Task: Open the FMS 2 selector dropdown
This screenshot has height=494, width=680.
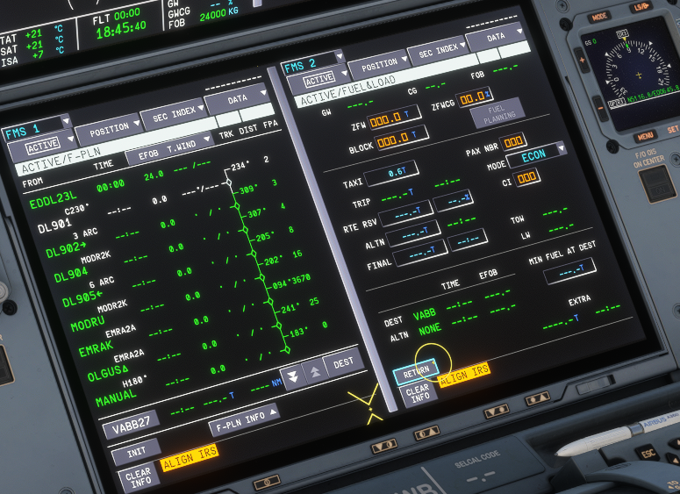Action: 312,64
